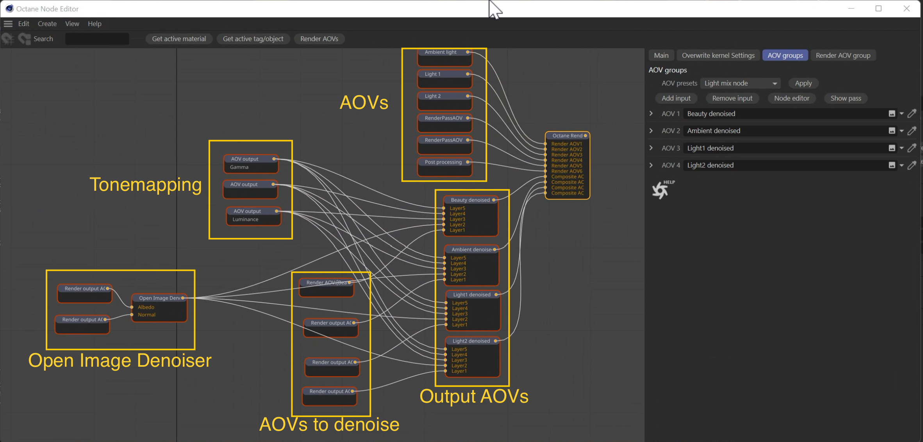Click the Search input field
This screenshot has width=923, height=442.
click(x=97, y=39)
